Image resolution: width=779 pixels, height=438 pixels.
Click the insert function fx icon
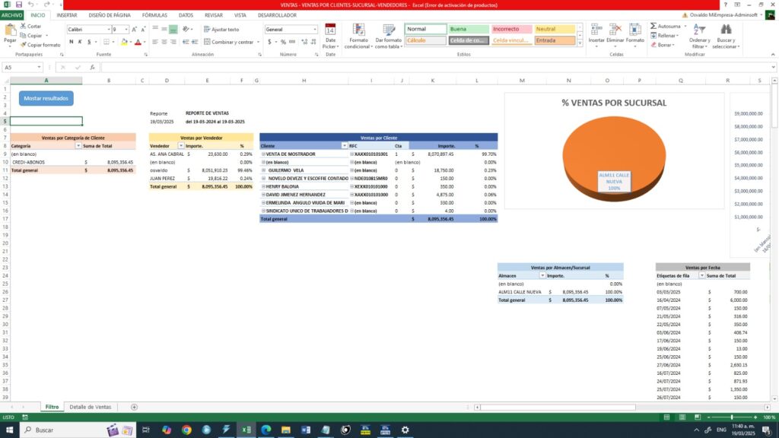94,67
